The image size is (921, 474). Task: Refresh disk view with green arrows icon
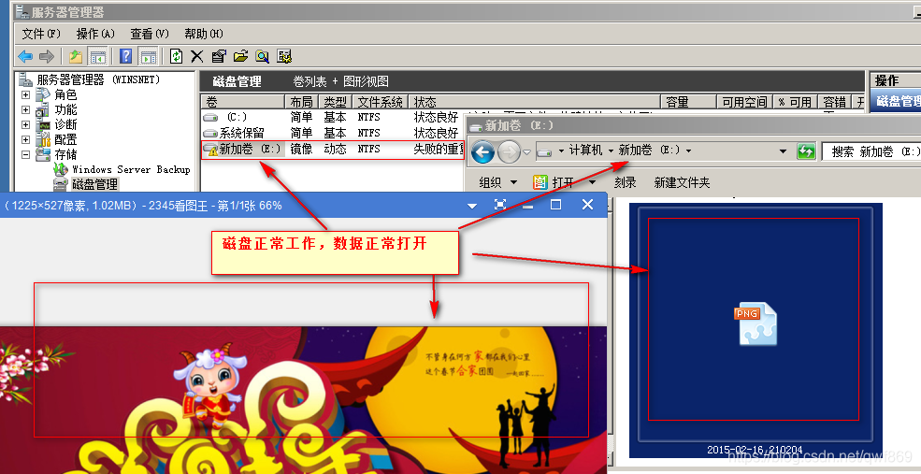click(x=176, y=56)
